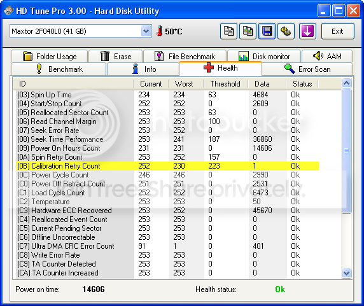Select the Health tab
Image resolution: width=364 pixels, height=306 pixels.
point(221,68)
